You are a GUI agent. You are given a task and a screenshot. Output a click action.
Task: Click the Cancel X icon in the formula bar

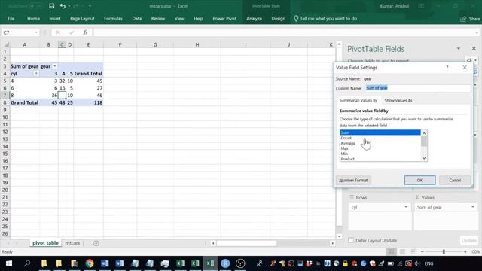(58, 32)
